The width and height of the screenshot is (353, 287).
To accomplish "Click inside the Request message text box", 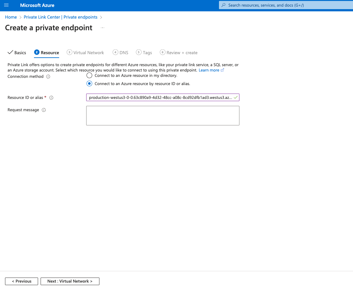I will (162, 115).
